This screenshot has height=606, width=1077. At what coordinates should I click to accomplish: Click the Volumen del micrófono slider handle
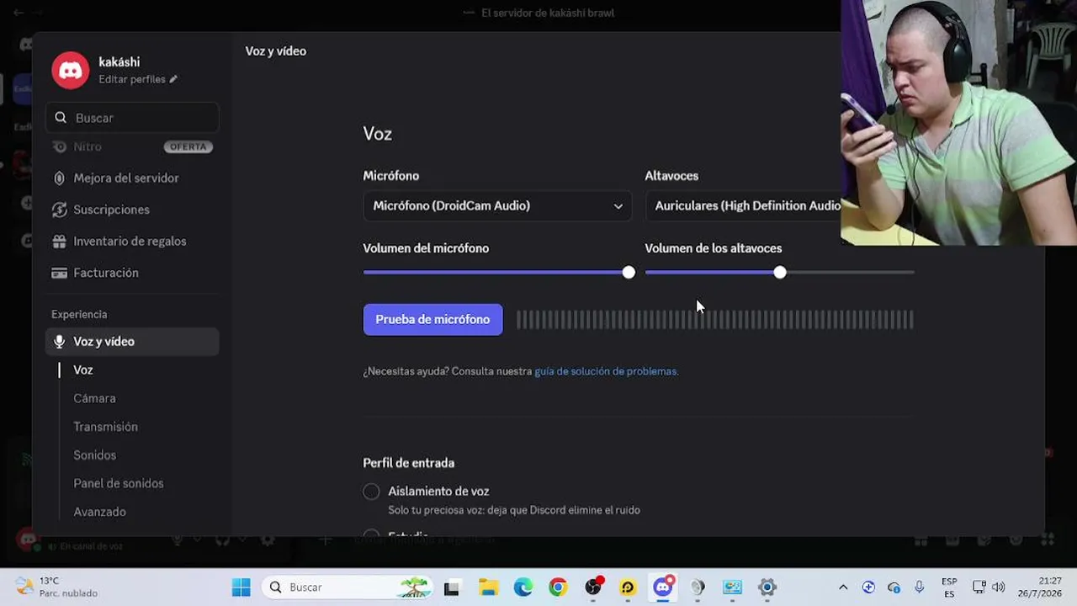[x=629, y=273]
